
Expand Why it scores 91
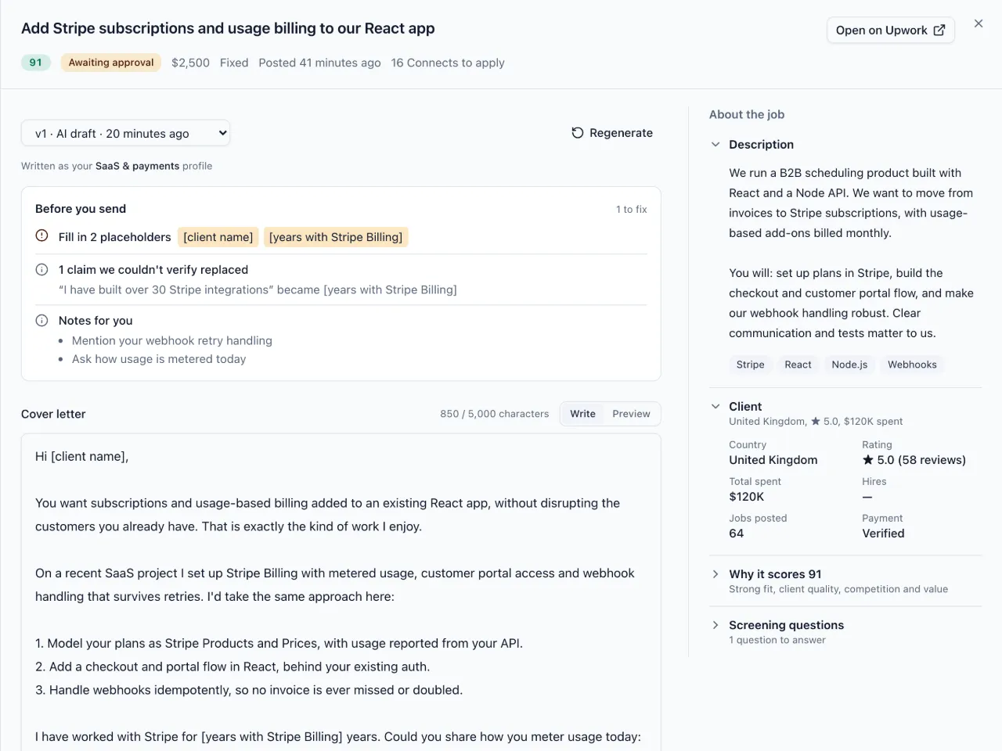(715, 574)
